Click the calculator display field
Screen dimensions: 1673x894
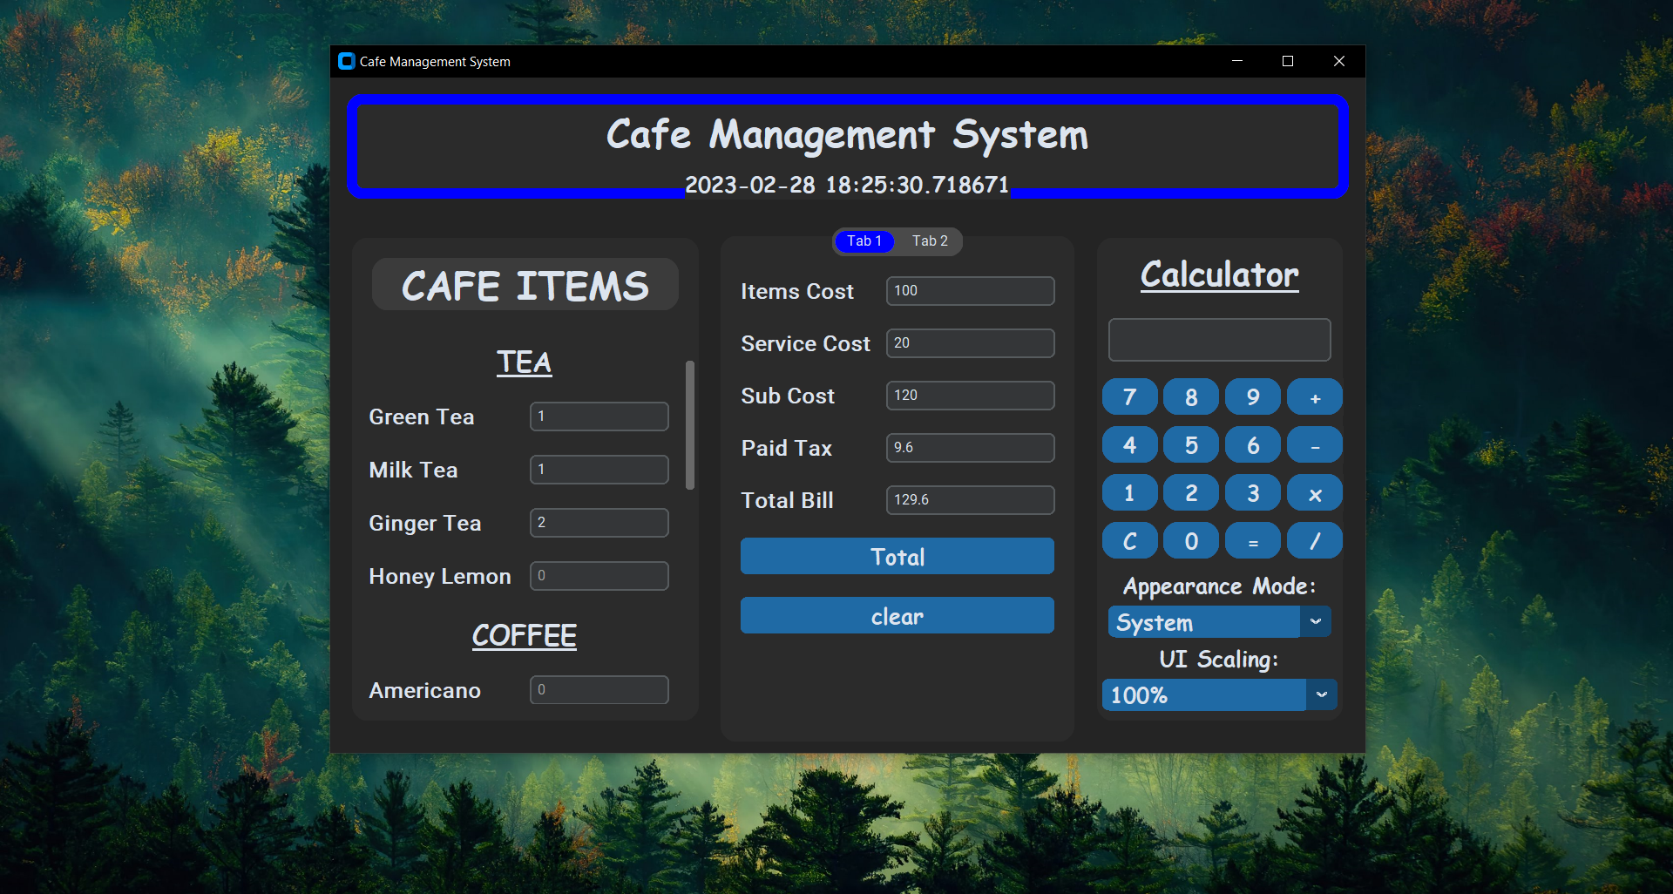click(1219, 340)
